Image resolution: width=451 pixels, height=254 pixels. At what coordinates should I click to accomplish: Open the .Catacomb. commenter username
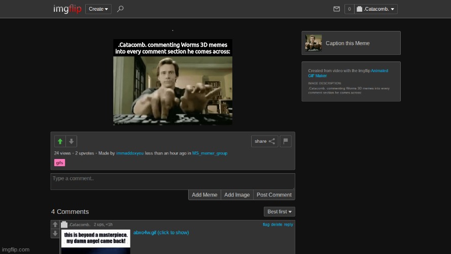[79, 225]
